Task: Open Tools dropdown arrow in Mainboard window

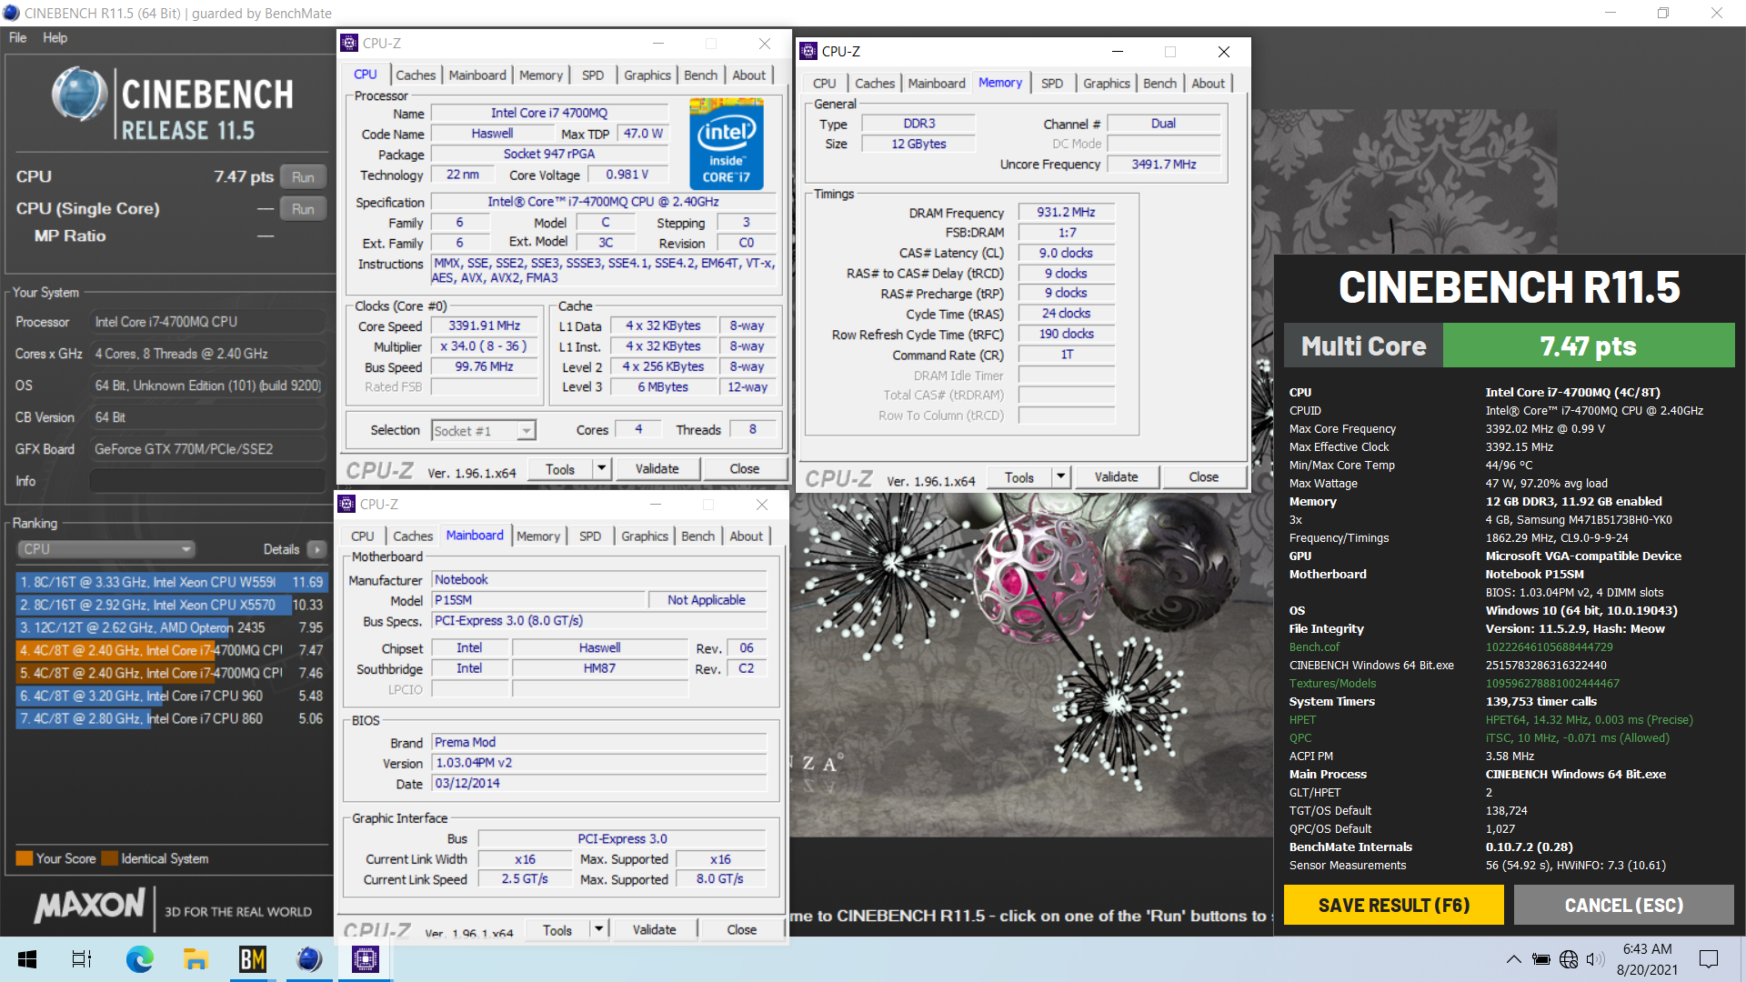Action: [x=598, y=930]
